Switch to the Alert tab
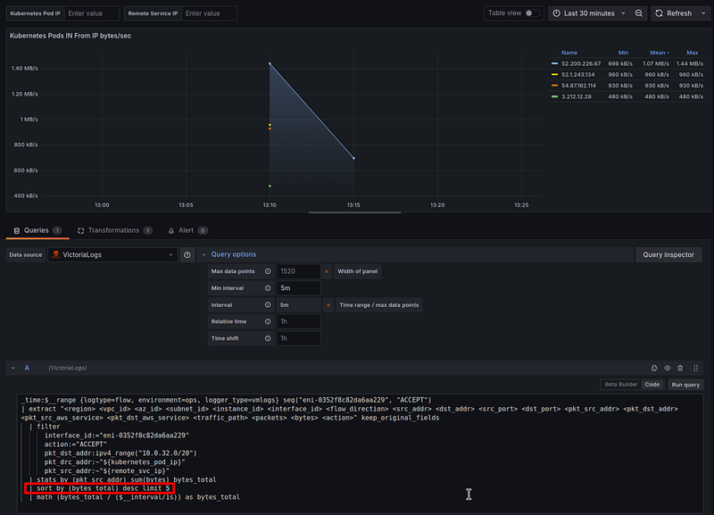 click(187, 230)
